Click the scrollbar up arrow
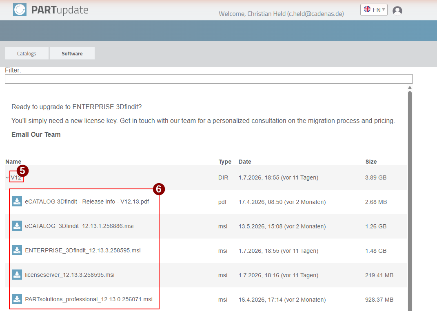This screenshot has width=437, height=311. pyautogui.click(x=410, y=88)
